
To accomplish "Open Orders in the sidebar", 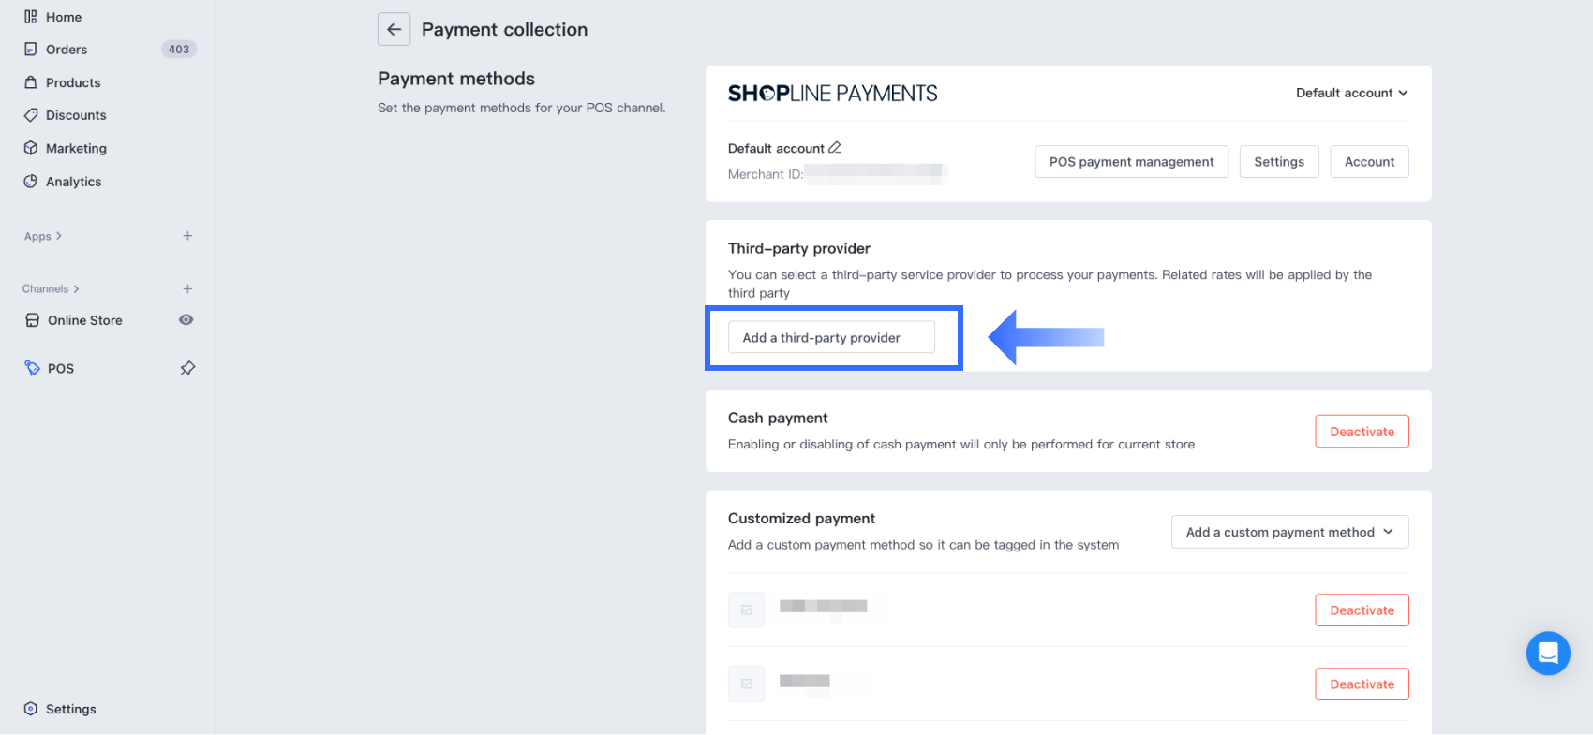I will pos(67,50).
